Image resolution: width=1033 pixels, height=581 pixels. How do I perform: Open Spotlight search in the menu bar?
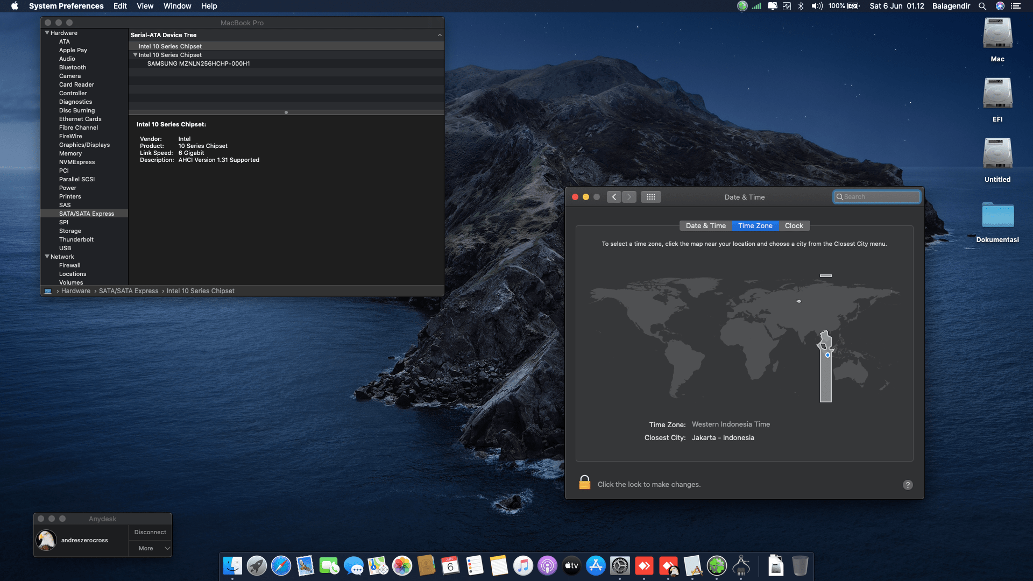982,6
